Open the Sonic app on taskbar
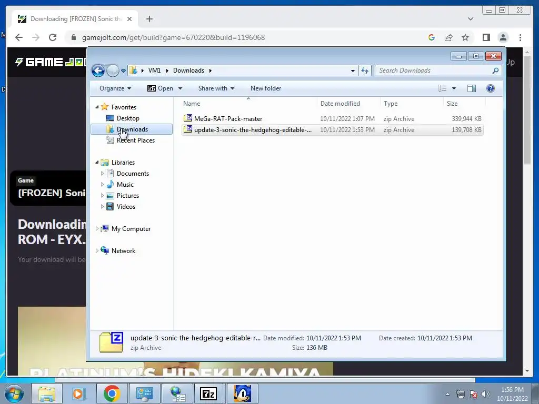Screen dimensions: 539x404 (242, 393)
